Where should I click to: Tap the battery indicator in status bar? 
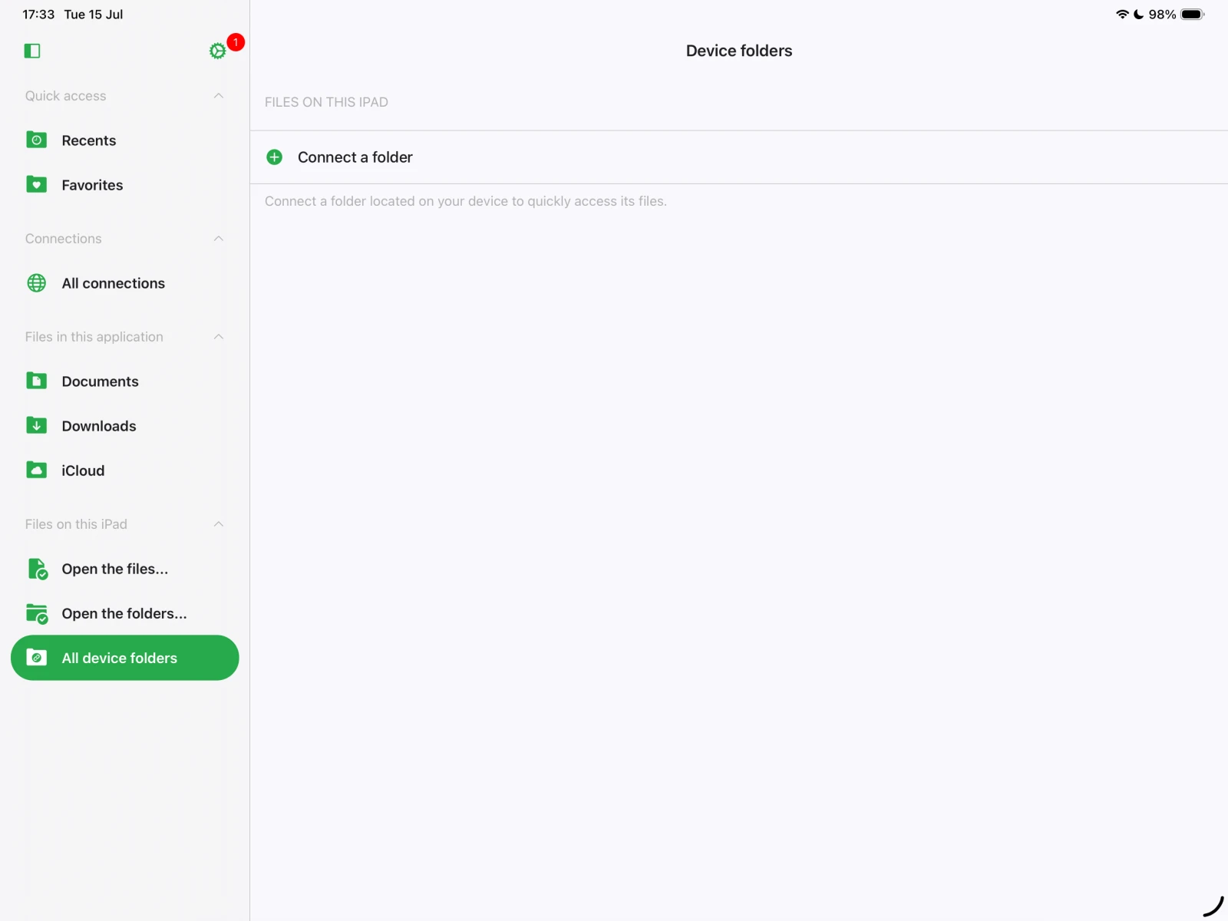(1192, 15)
